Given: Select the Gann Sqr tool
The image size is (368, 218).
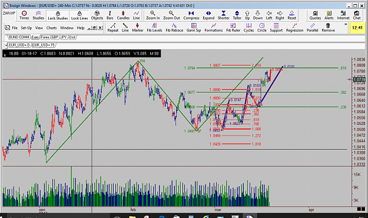Looking at the screenshot, I should pyautogui.click(x=194, y=28).
